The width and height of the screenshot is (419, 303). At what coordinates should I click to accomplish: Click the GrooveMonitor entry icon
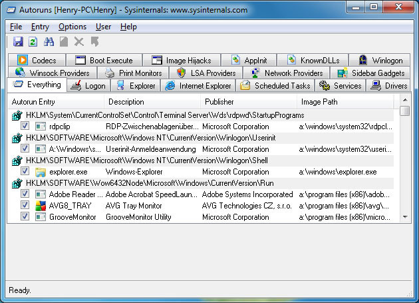tap(41, 217)
